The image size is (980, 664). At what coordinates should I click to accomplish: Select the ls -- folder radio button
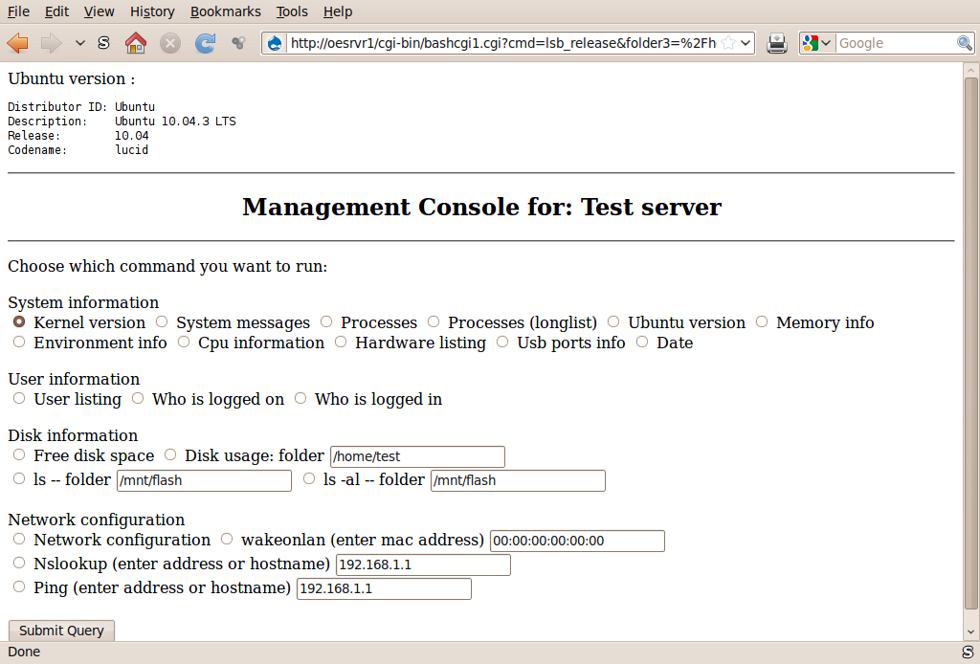(19, 478)
